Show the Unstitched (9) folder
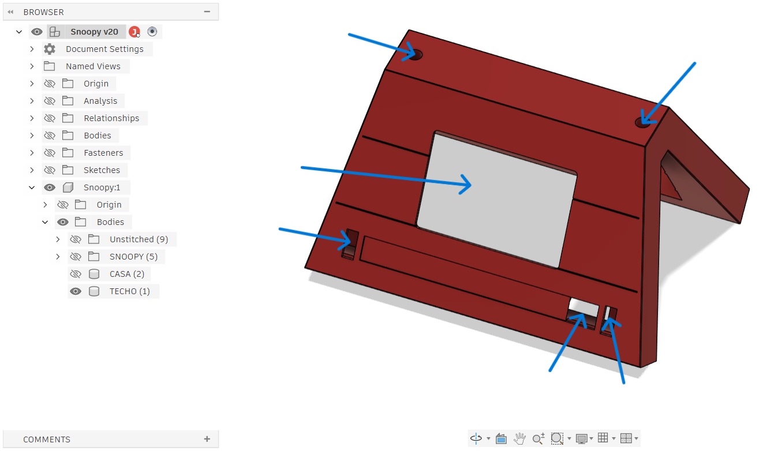Viewport: 763px width, 451px height. 76,239
